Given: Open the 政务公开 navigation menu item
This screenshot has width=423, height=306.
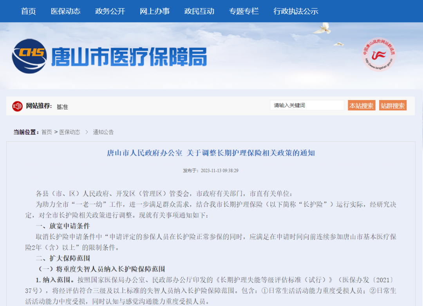Looking at the screenshot, I should [x=110, y=11].
